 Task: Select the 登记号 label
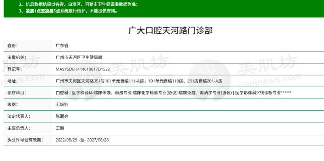(x=15, y=69)
